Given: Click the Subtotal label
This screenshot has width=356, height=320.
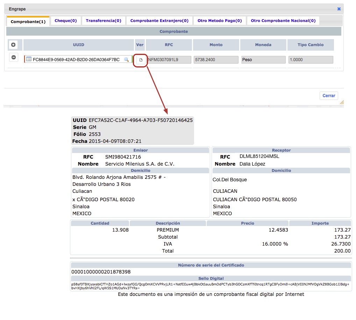Looking at the screenshot, I should (168, 237).
